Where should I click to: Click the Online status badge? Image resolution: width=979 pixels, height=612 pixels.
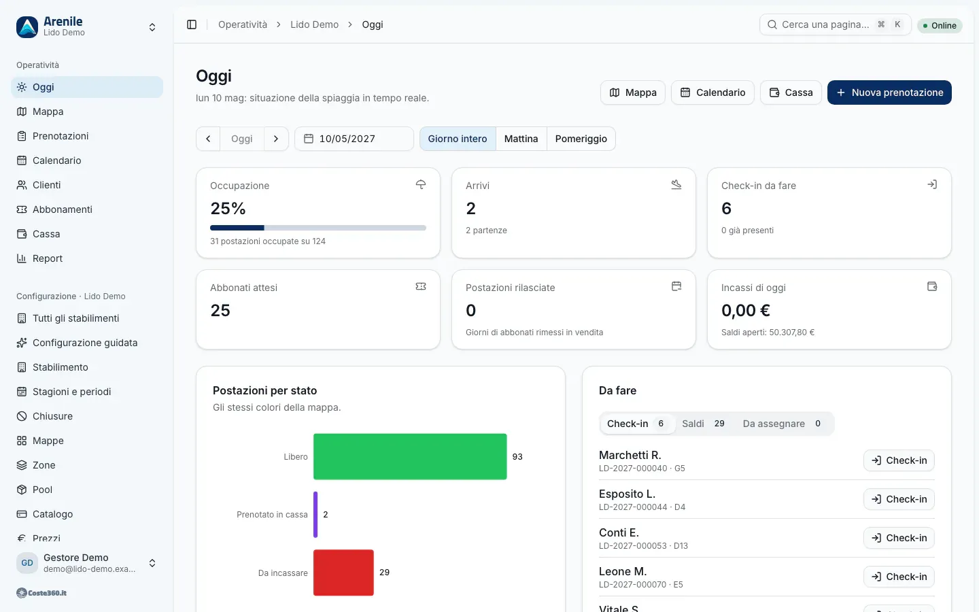click(940, 25)
